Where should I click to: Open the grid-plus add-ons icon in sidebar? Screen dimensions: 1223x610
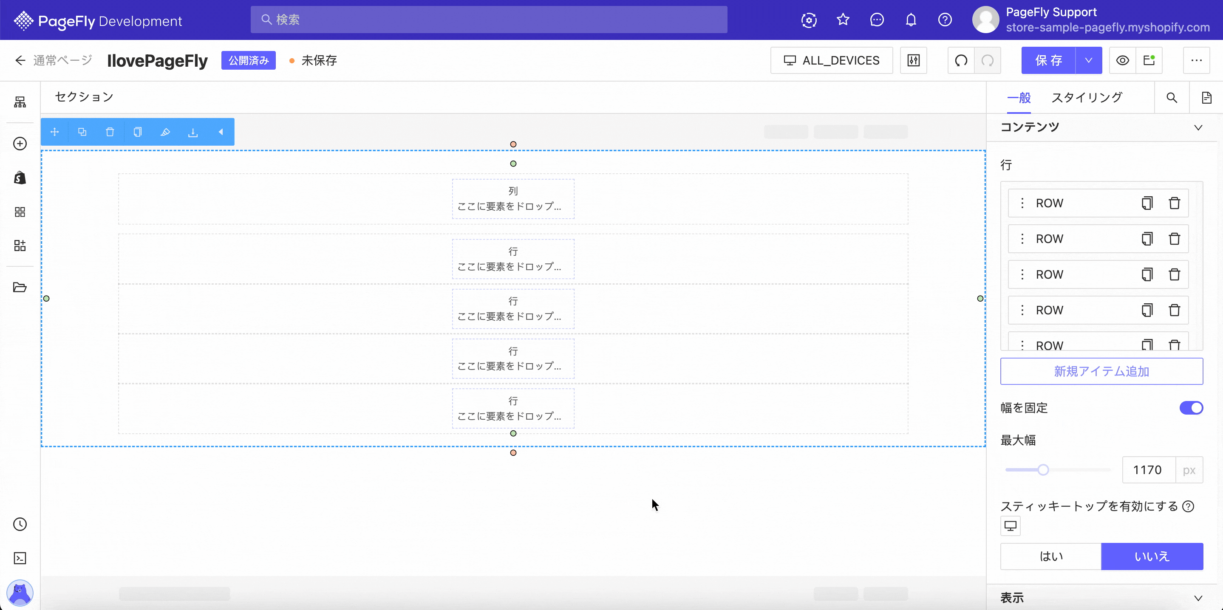(20, 246)
